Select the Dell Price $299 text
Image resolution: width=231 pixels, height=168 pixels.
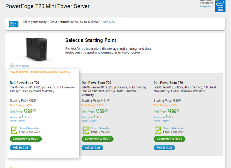click(23, 111)
